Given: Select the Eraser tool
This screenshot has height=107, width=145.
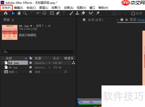Looking at the screenshot, I should tap(83, 13).
